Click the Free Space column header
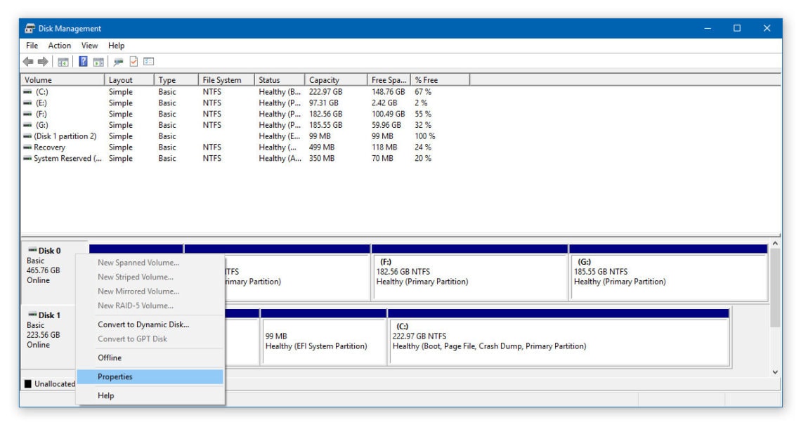The width and height of the screenshot is (801, 427). pos(389,80)
